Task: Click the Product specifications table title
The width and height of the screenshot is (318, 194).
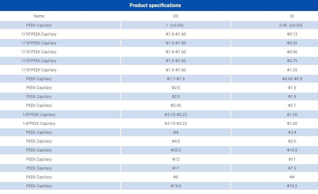Action: (155, 5)
